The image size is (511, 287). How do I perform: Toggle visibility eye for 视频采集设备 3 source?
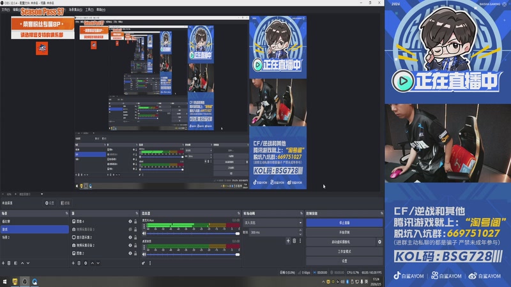pos(130,230)
